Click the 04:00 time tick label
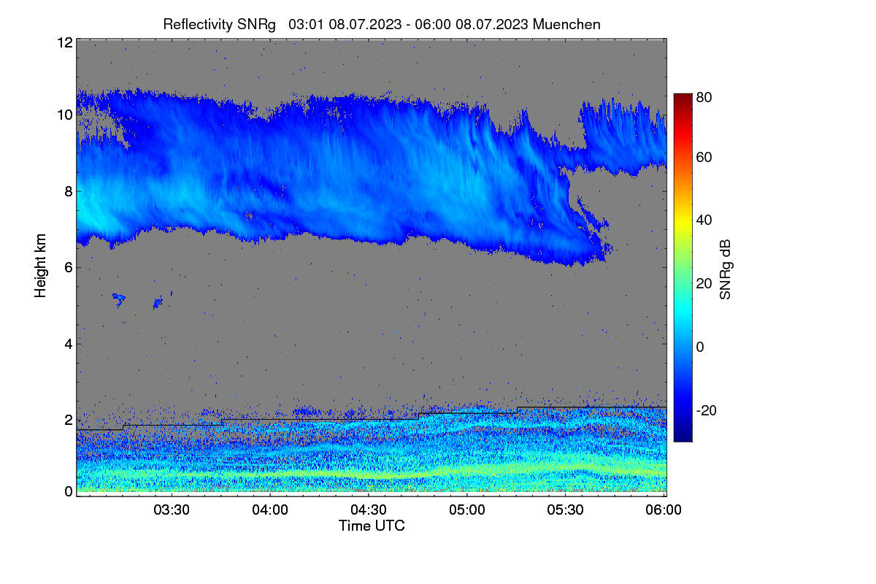 [272, 510]
